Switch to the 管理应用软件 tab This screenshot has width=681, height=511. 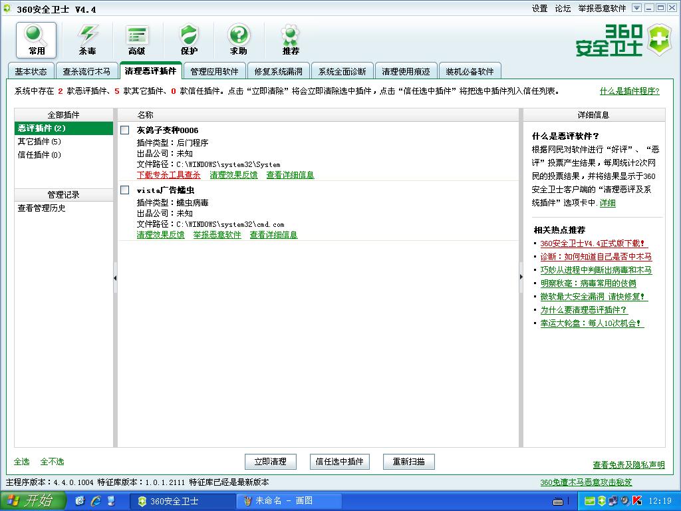coord(215,72)
